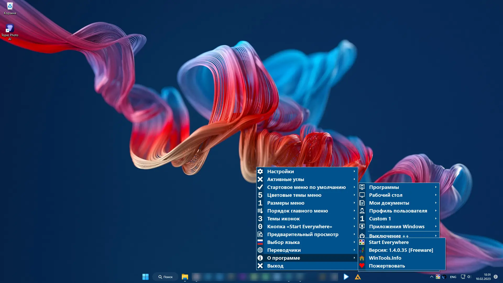This screenshot has width=503, height=283.
Task: Expand the Программы submenu arrow
Action: point(436,187)
